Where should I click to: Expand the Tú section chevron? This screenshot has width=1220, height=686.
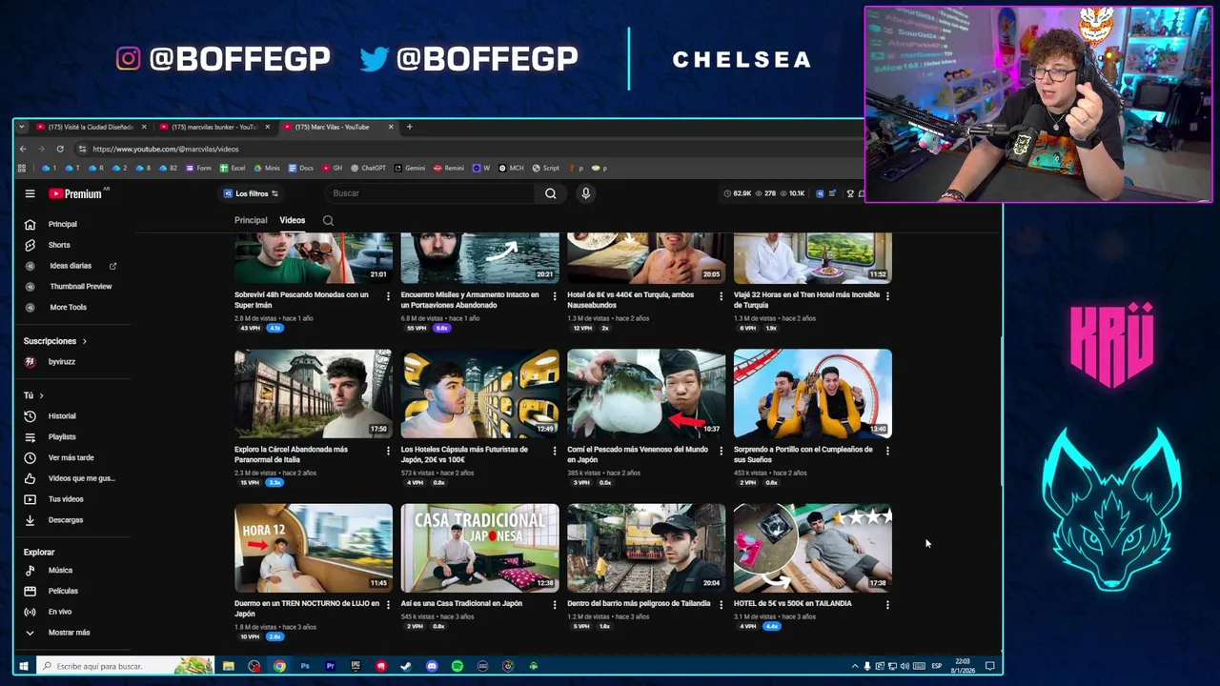click(x=41, y=395)
